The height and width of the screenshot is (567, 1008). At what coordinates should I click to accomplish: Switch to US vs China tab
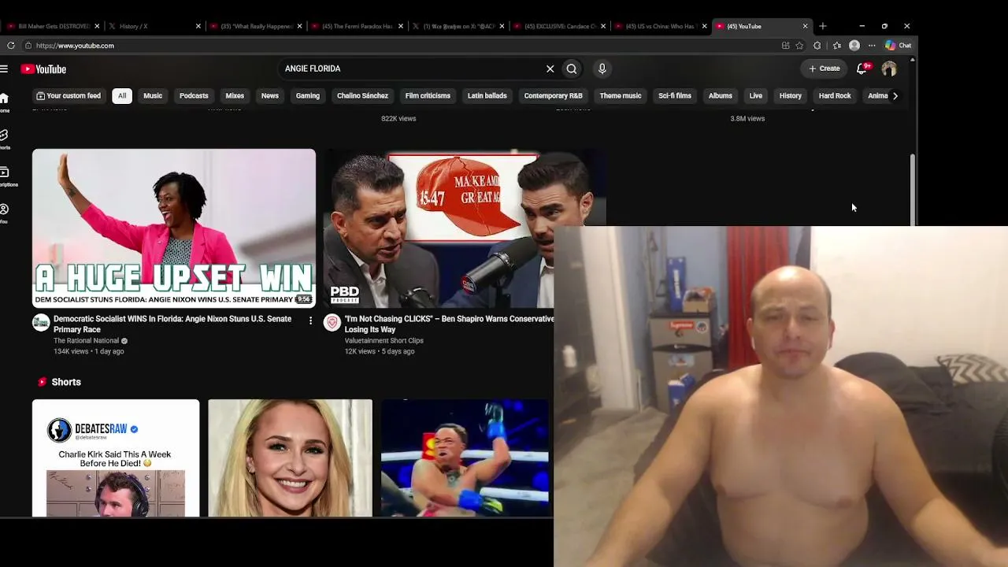659,26
